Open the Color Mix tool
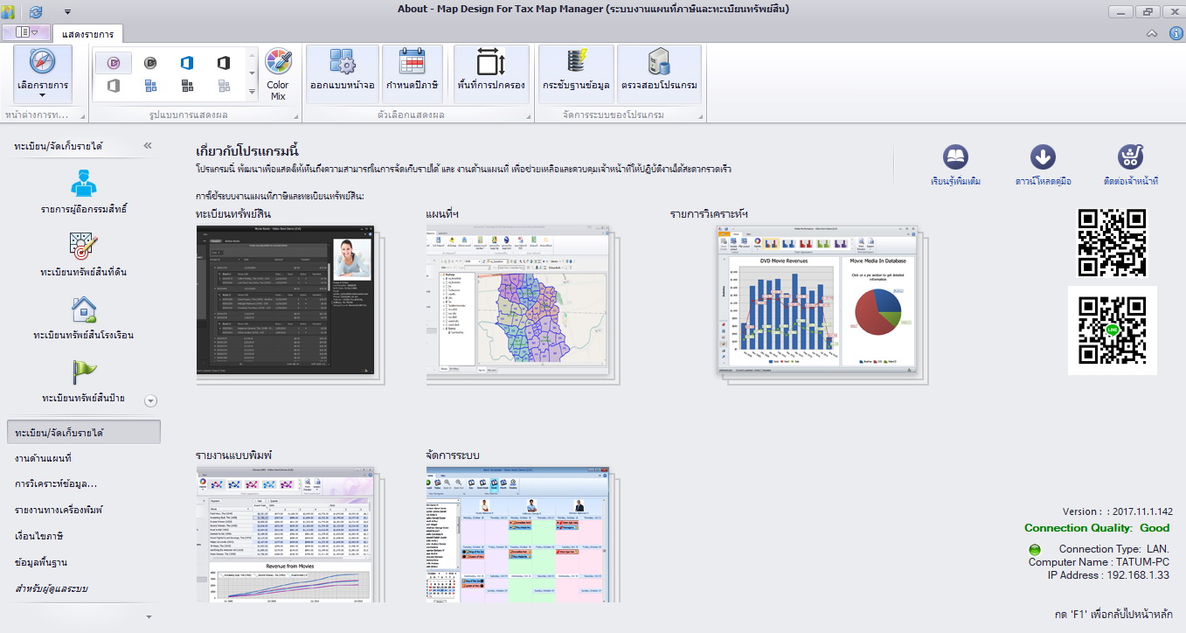The width and height of the screenshot is (1186, 633). click(x=278, y=74)
